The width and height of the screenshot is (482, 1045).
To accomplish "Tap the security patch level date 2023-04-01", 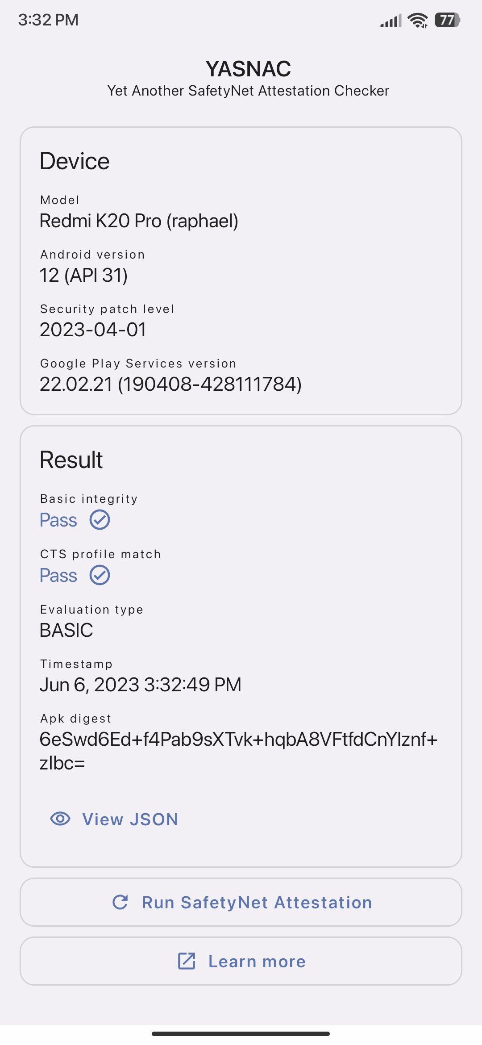I will point(93,330).
